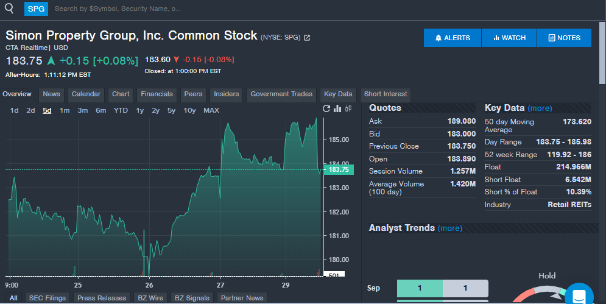Set chart range to MAX
The width and height of the screenshot is (606, 304).
pyautogui.click(x=211, y=110)
